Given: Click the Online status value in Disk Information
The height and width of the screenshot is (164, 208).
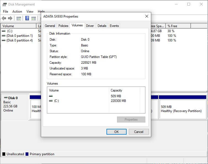Looking at the screenshot, I should click(x=85, y=51).
